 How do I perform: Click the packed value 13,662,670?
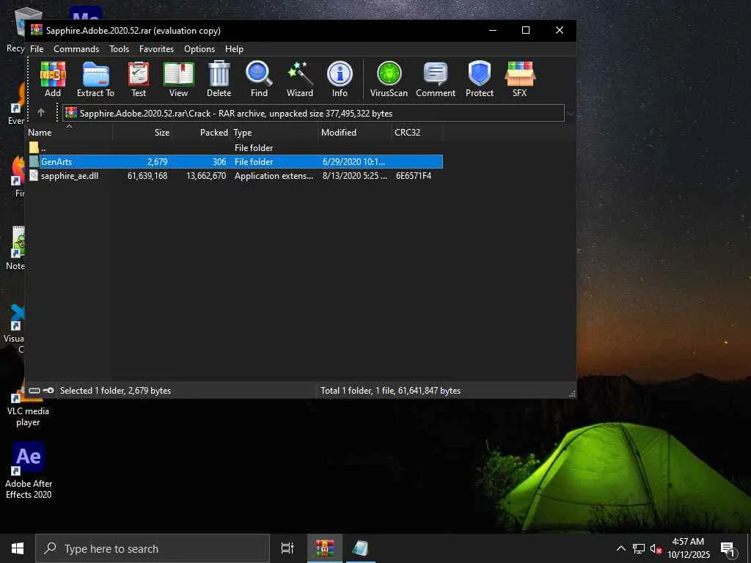[206, 176]
